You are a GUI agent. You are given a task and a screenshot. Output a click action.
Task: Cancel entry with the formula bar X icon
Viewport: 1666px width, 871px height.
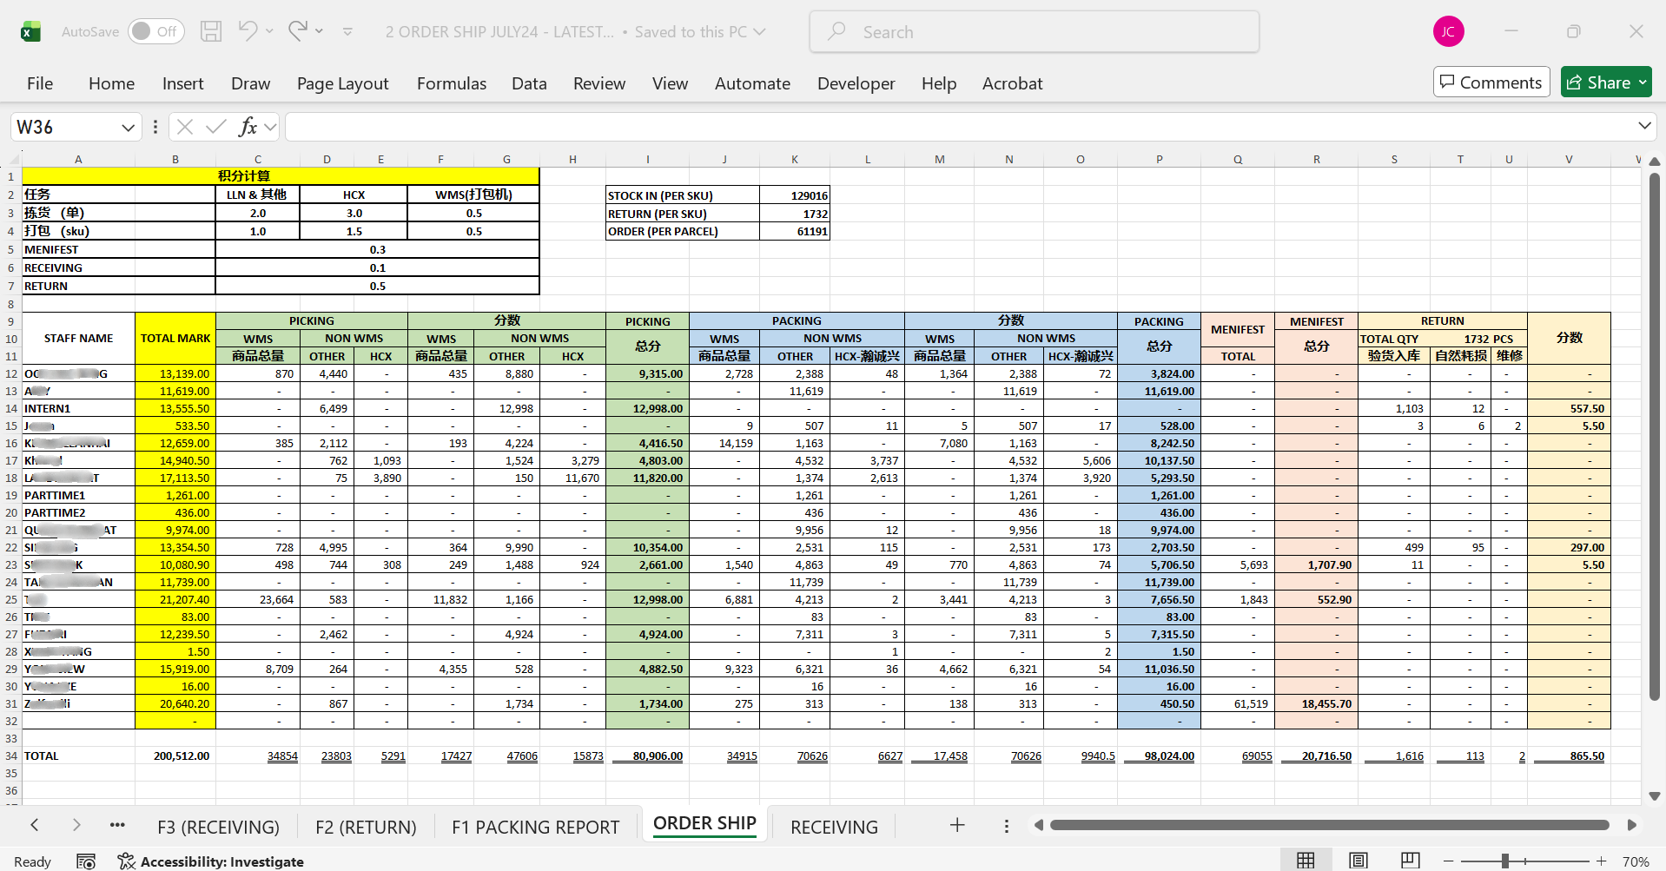pyautogui.click(x=184, y=127)
